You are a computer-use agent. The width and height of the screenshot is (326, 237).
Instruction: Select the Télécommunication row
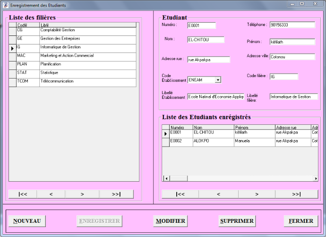coord(72,83)
